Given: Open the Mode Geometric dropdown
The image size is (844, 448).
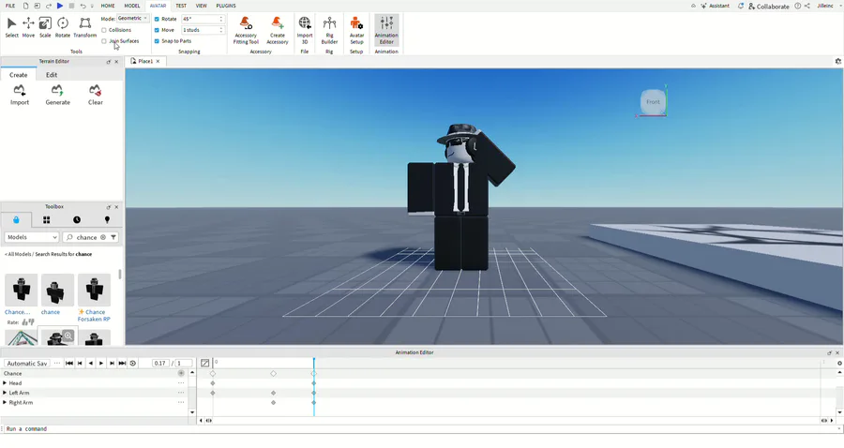Looking at the screenshot, I should pyautogui.click(x=133, y=19).
